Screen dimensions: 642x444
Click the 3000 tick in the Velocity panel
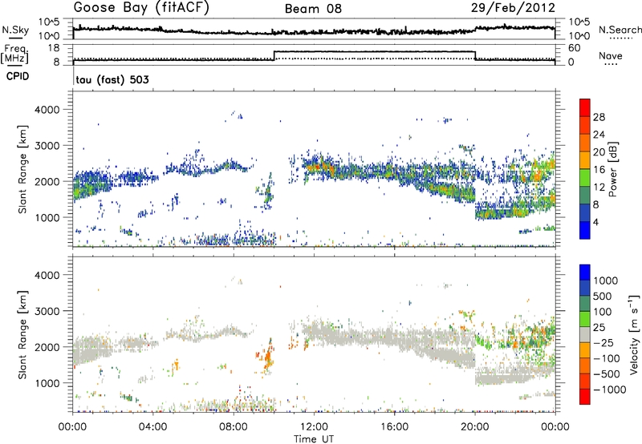(47, 311)
